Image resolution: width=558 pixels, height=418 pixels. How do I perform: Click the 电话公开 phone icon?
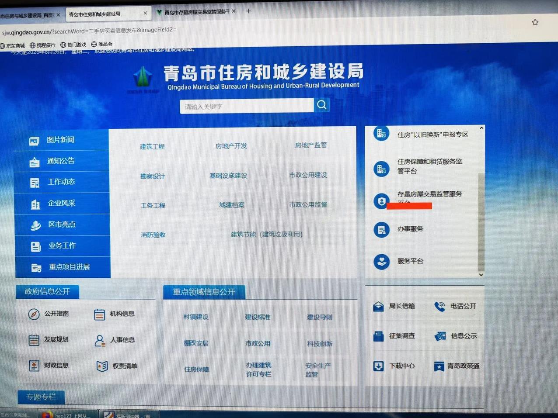(439, 306)
